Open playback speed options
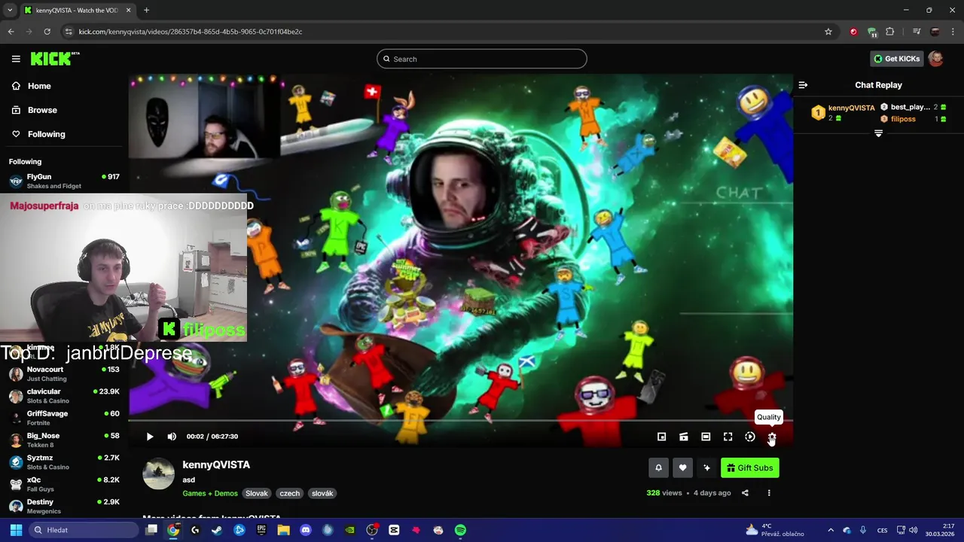The height and width of the screenshot is (542, 964). coord(750,437)
